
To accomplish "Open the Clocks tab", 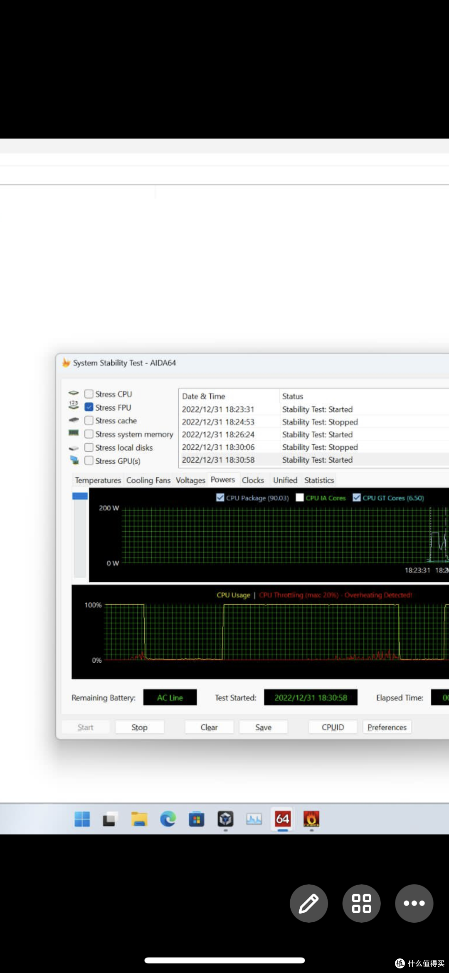I will click(253, 480).
